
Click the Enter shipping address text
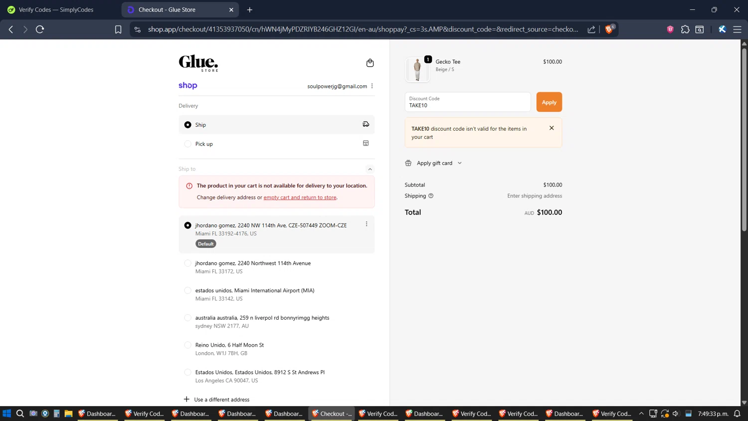[535, 196]
